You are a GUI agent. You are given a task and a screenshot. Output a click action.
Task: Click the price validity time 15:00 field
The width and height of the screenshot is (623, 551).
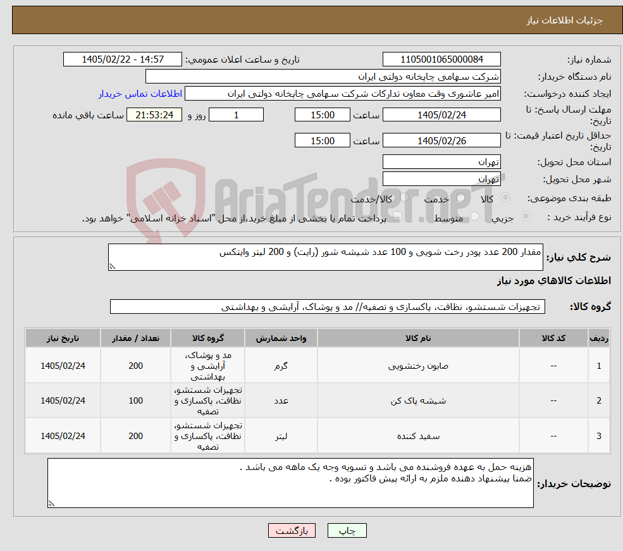322,140
